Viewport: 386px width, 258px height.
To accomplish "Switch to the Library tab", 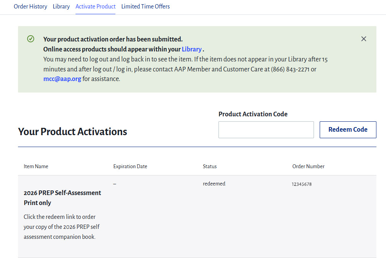I will tap(61, 7).
